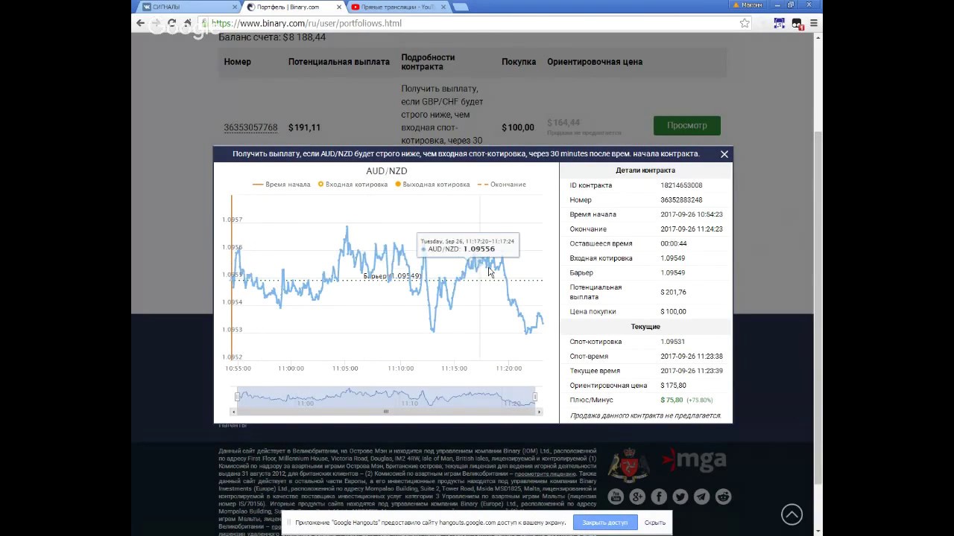954x536 pixels.
Task: Reload the page with refresh icon
Action: click(171, 23)
